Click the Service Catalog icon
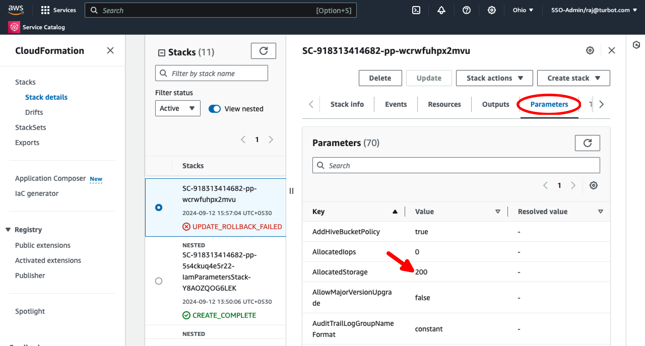645x346 pixels. (14, 27)
